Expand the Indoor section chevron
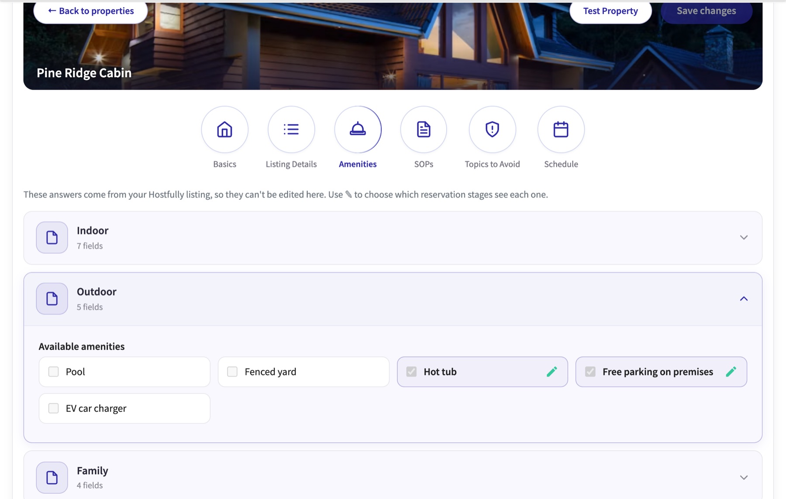Image resolution: width=786 pixels, height=499 pixels. (x=744, y=237)
